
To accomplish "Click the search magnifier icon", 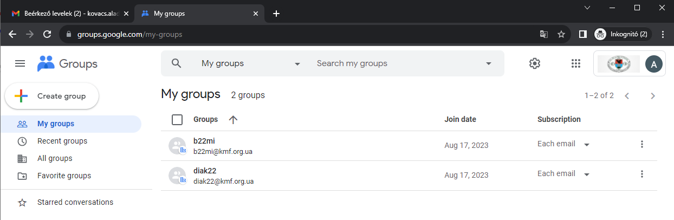I will coord(176,63).
